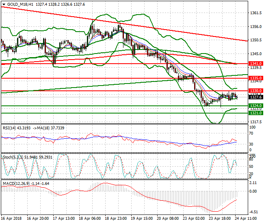Click the 16 Apr 2018 date label
Screen dimensions: 264x223
click(x=11, y=219)
